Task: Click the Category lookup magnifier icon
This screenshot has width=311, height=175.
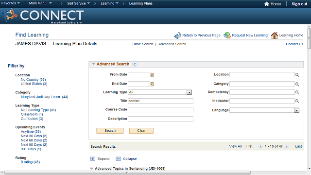Action: (297, 84)
